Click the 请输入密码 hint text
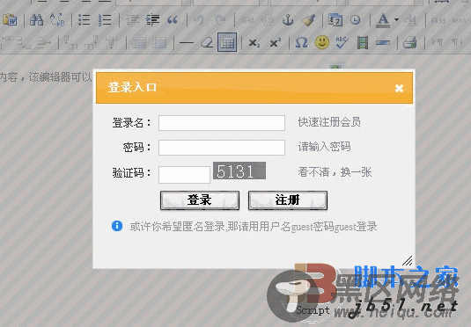The height and width of the screenshot is (327, 471). pos(324,147)
